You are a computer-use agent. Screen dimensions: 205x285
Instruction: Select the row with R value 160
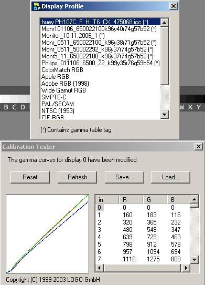pyautogui.click(x=143, y=215)
